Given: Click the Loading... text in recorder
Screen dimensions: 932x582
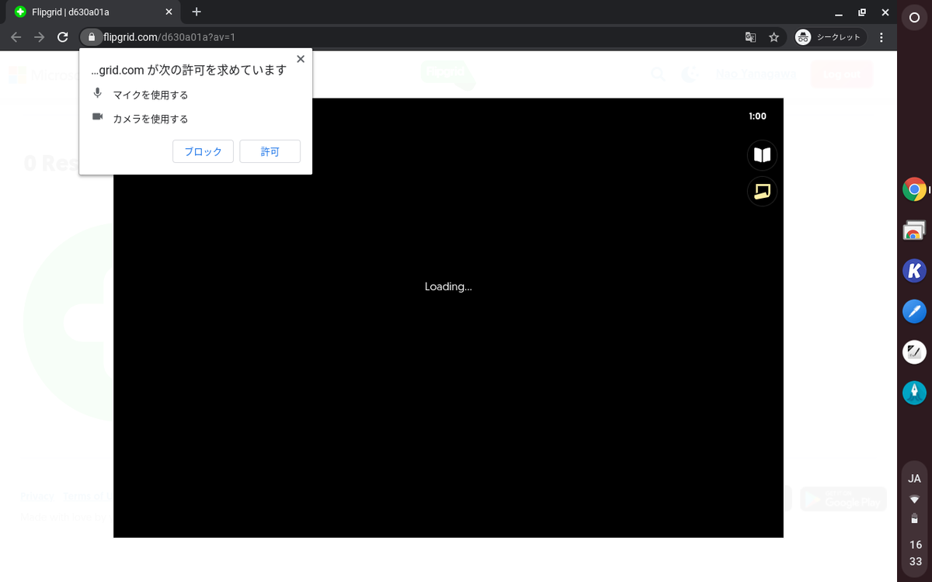Looking at the screenshot, I should pos(448,286).
